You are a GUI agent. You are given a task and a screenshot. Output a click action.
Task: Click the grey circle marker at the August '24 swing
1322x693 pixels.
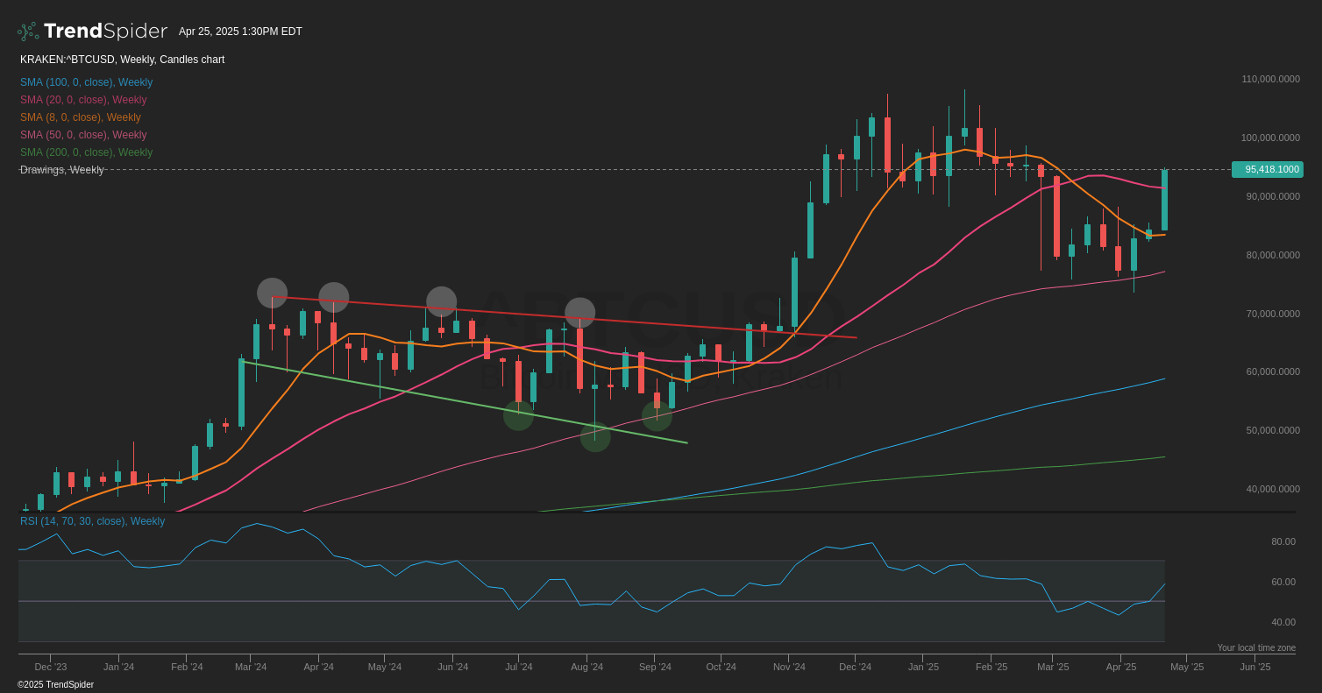click(579, 312)
